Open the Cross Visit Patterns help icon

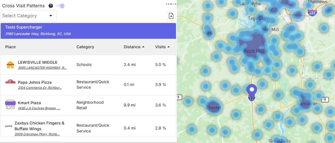(51, 6)
